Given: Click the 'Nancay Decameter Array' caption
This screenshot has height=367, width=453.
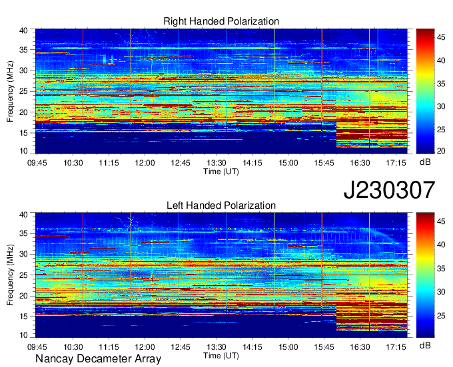Looking at the screenshot, I should pos(98,359).
